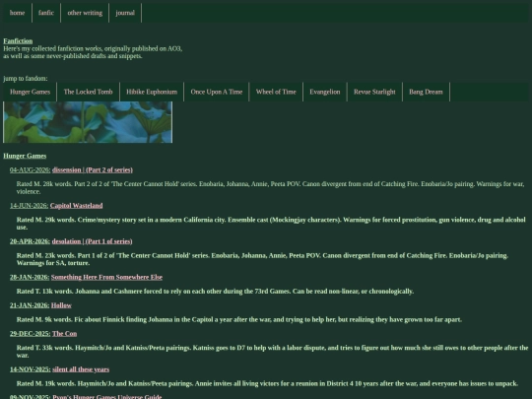The height and width of the screenshot is (399, 532).
Task: Click the 'Rated T. 33k words' description
Action: pos(273,352)
